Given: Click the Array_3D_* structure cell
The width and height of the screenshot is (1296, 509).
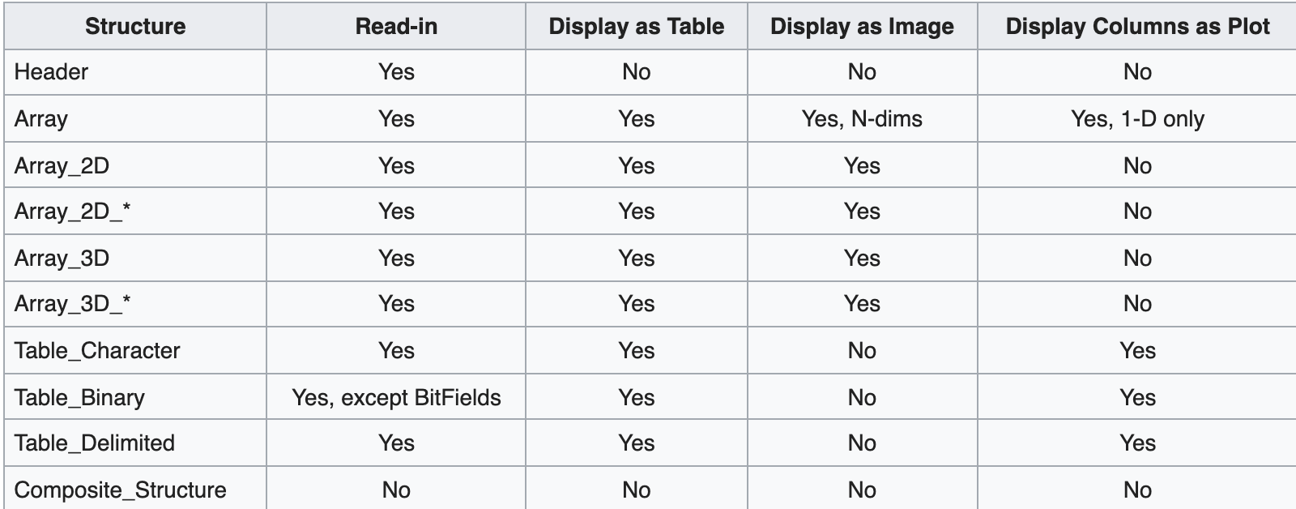Looking at the screenshot, I should coord(135,304).
